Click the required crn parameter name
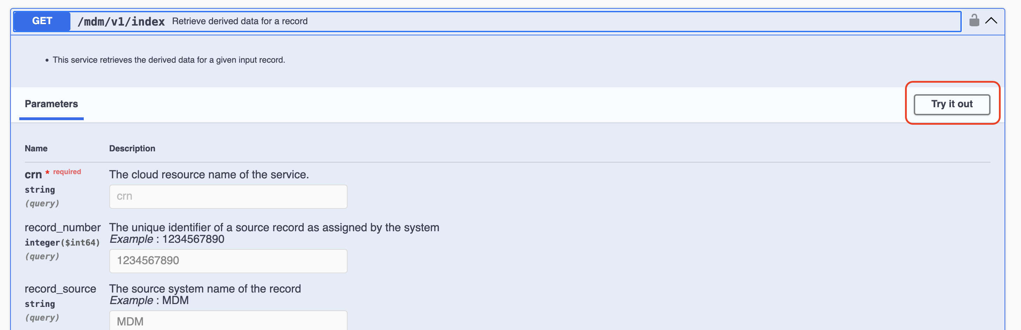This screenshot has width=1021, height=330. click(33, 174)
